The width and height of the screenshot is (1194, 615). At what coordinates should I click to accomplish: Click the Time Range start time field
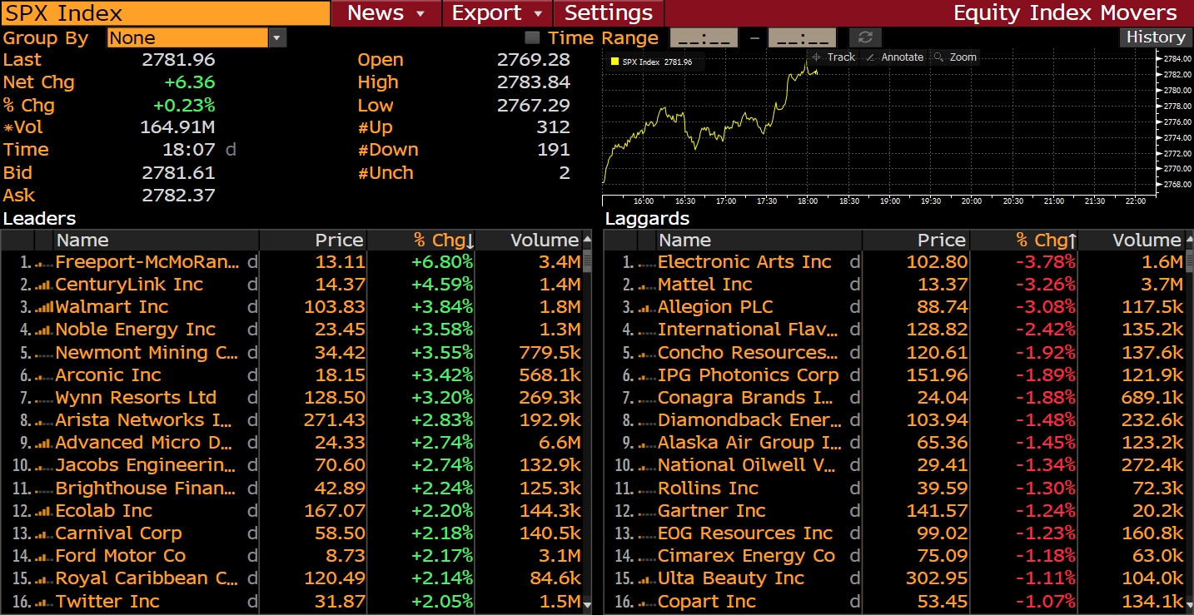click(x=704, y=37)
